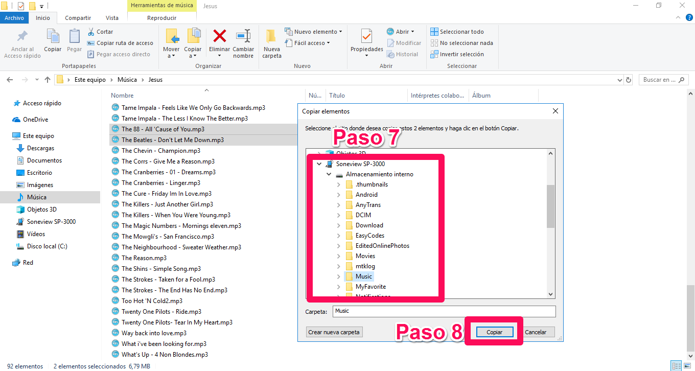Screen dimensions: 695x371
Task: Expand the Android folder node
Action: coord(339,195)
